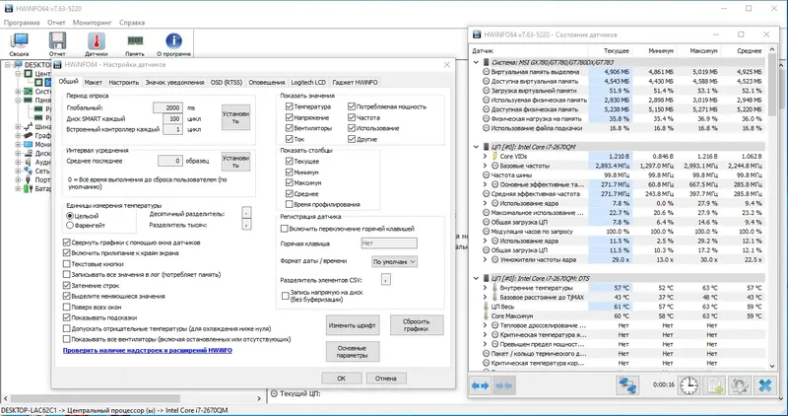Select the Фаренгейт radio button
This screenshot has width=788, height=416.
point(70,226)
